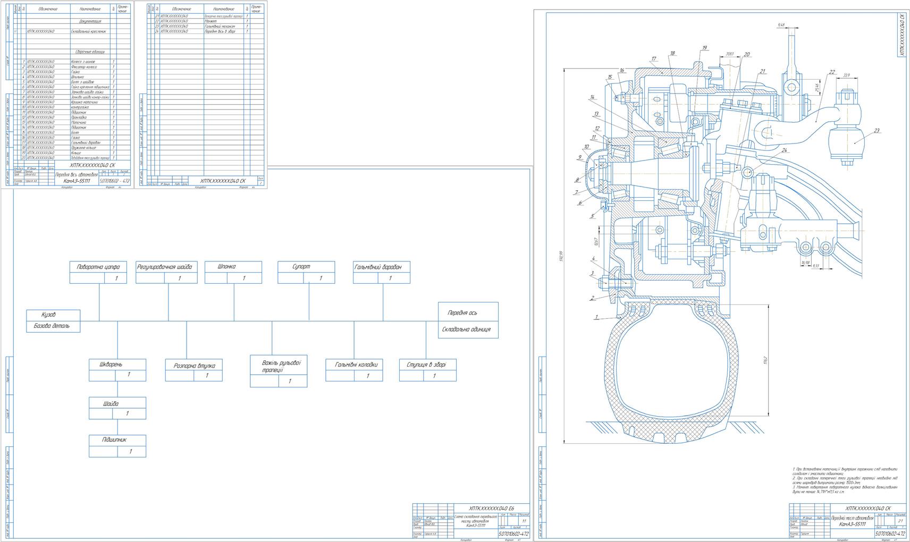This screenshot has width=910, height=542.
Task: Click the 'Кузов' label in base part box
Action: [x=48, y=315]
